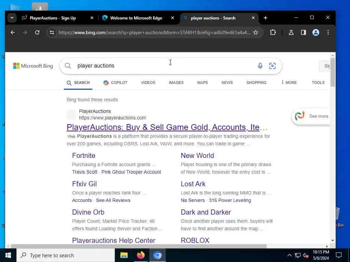
Task: Open the New World sublink
Action: pos(197,156)
